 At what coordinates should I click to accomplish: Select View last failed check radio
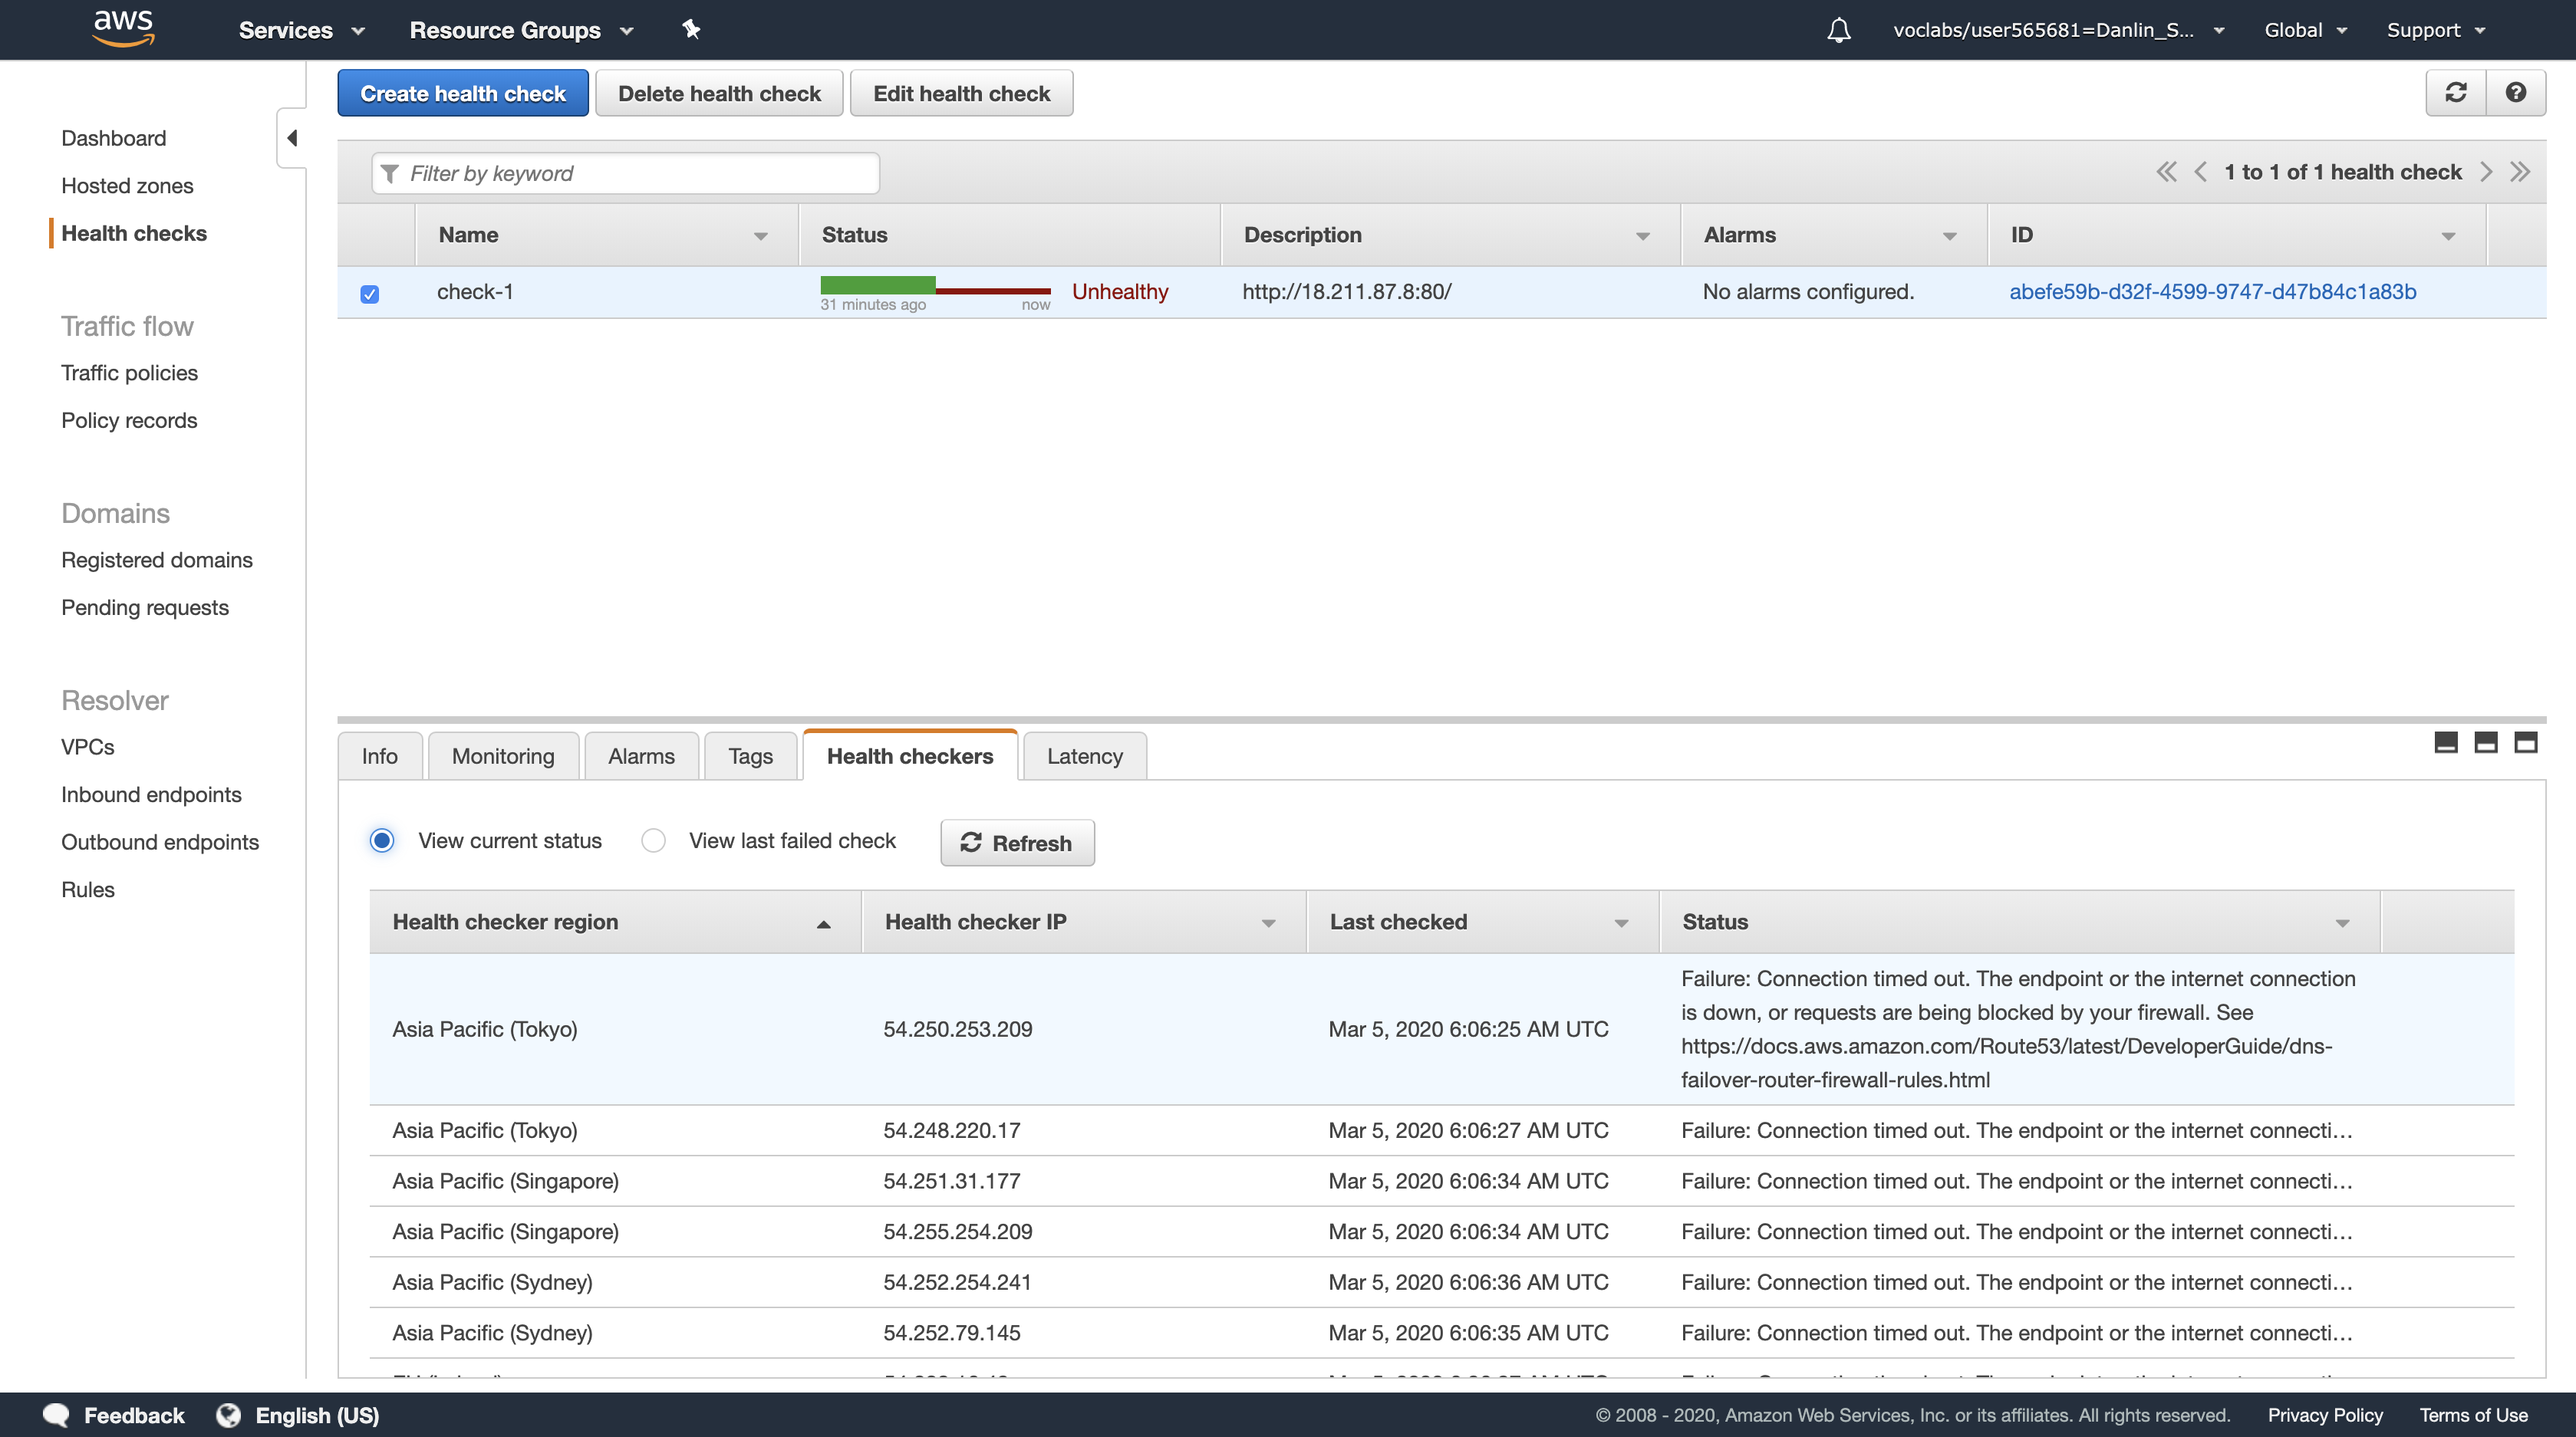tap(653, 840)
